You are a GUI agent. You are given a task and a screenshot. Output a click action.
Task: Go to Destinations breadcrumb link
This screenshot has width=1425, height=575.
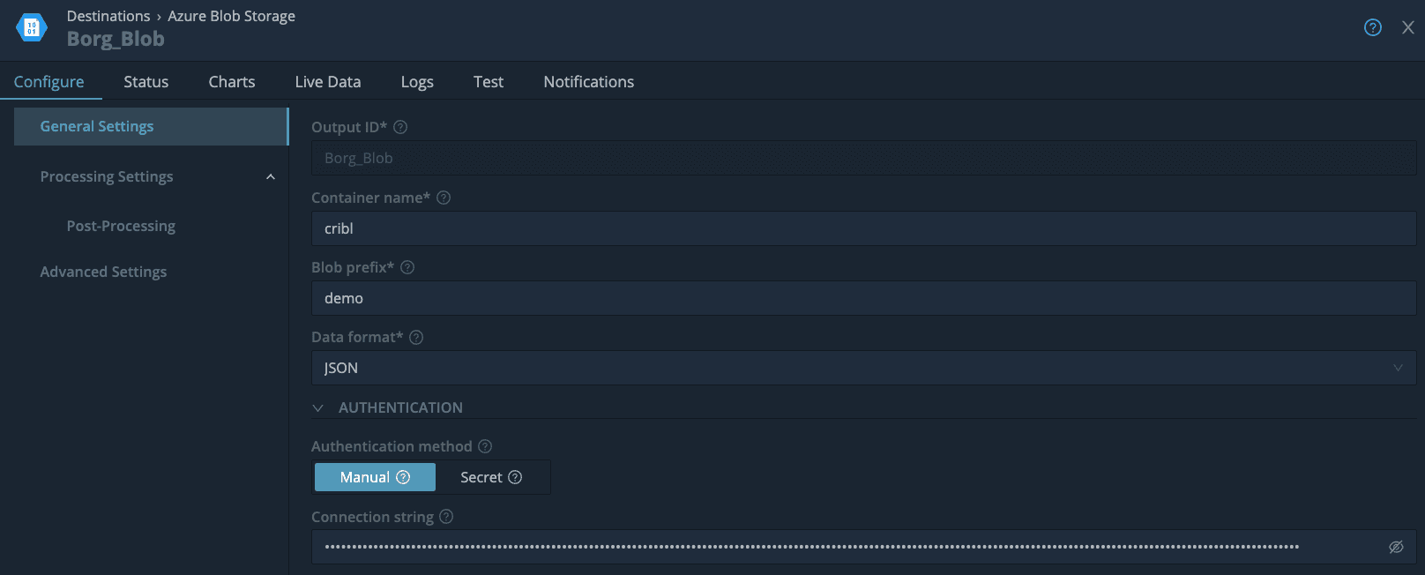pyautogui.click(x=108, y=16)
